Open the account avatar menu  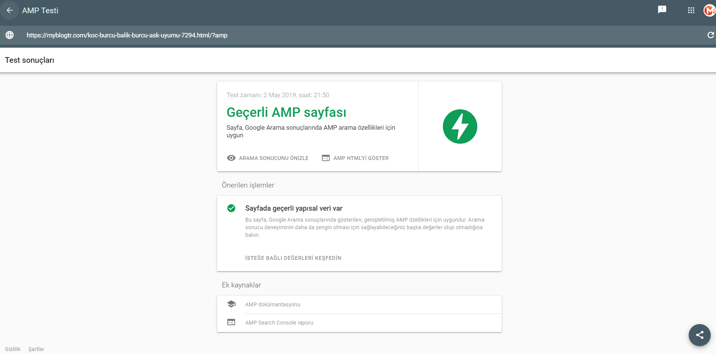coord(709,10)
